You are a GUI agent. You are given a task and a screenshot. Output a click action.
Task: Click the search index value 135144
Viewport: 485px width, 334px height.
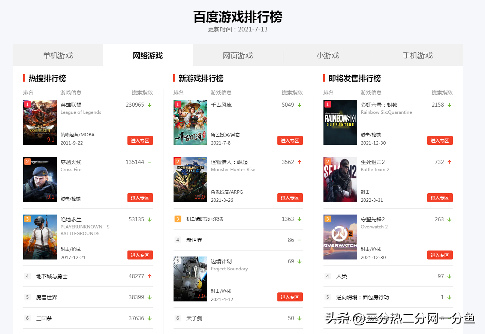(x=135, y=162)
